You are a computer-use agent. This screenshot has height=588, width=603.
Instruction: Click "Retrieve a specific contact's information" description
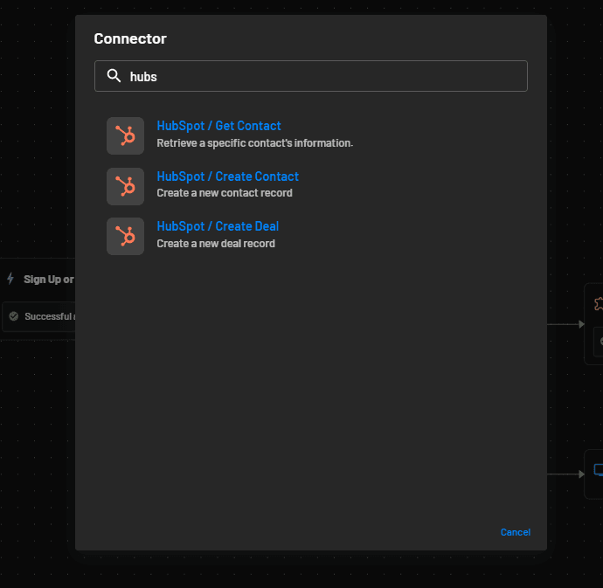tap(254, 142)
